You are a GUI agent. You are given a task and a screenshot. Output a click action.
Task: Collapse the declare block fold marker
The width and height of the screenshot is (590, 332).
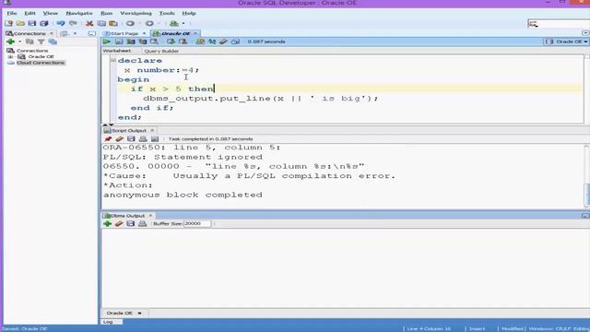click(113, 60)
